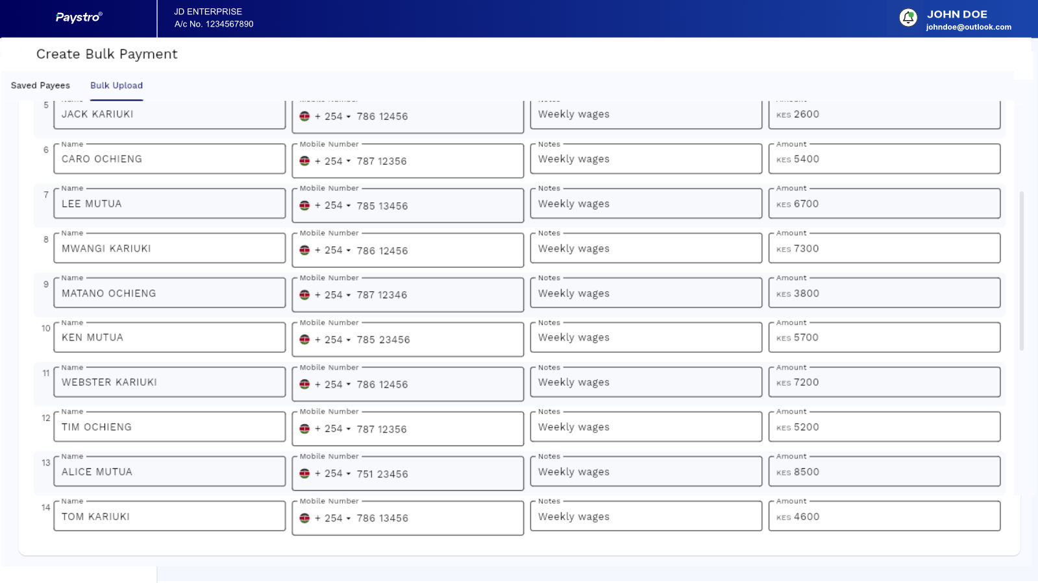Click Kenya flag icon in Lee Mutua row

click(x=304, y=206)
